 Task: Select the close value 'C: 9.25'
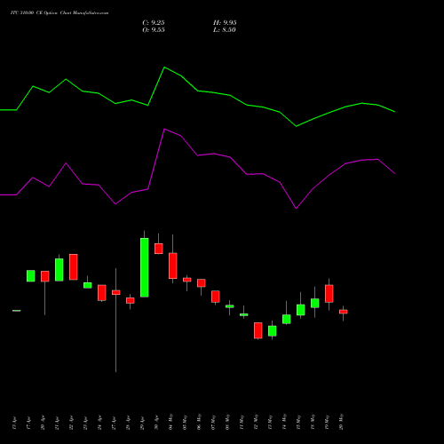(x=154, y=23)
